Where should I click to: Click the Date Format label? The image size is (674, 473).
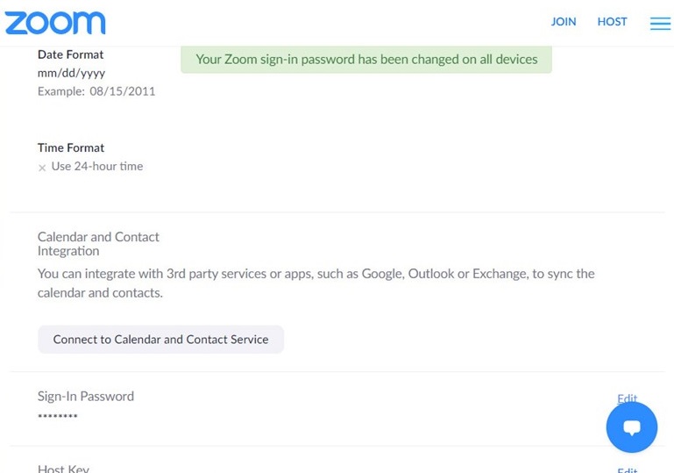click(70, 54)
